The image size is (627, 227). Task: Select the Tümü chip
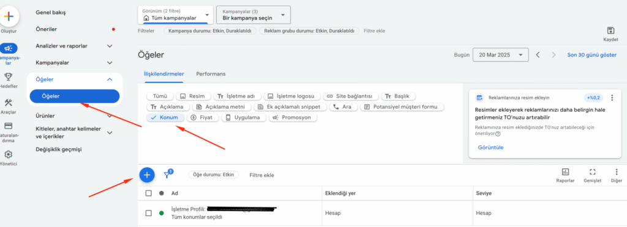(x=160, y=96)
